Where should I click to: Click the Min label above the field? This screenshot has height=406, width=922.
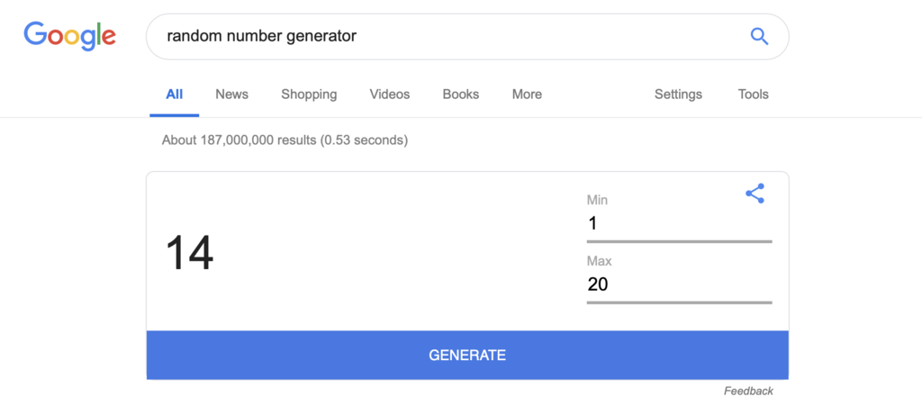tap(598, 200)
